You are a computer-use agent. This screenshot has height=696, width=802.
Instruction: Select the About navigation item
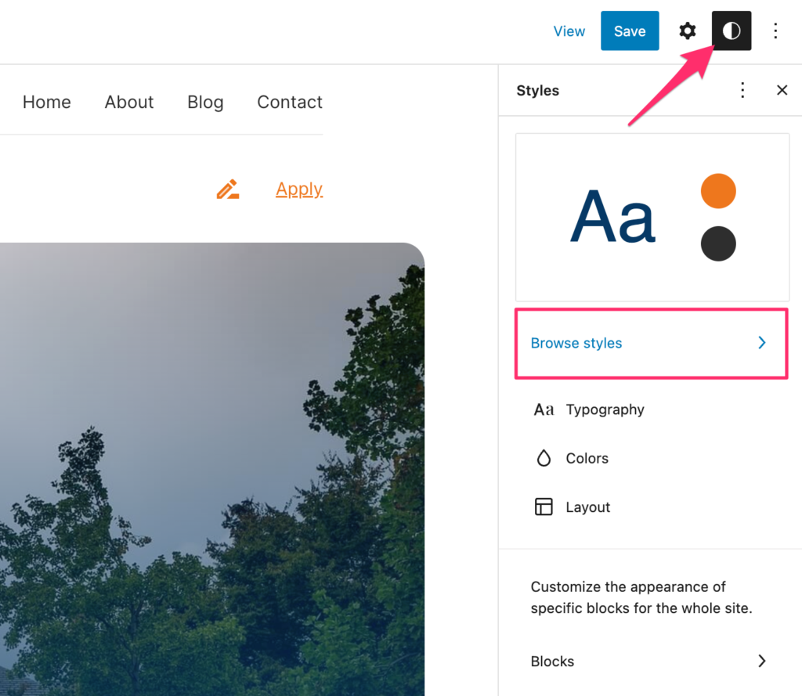tap(129, 102)
